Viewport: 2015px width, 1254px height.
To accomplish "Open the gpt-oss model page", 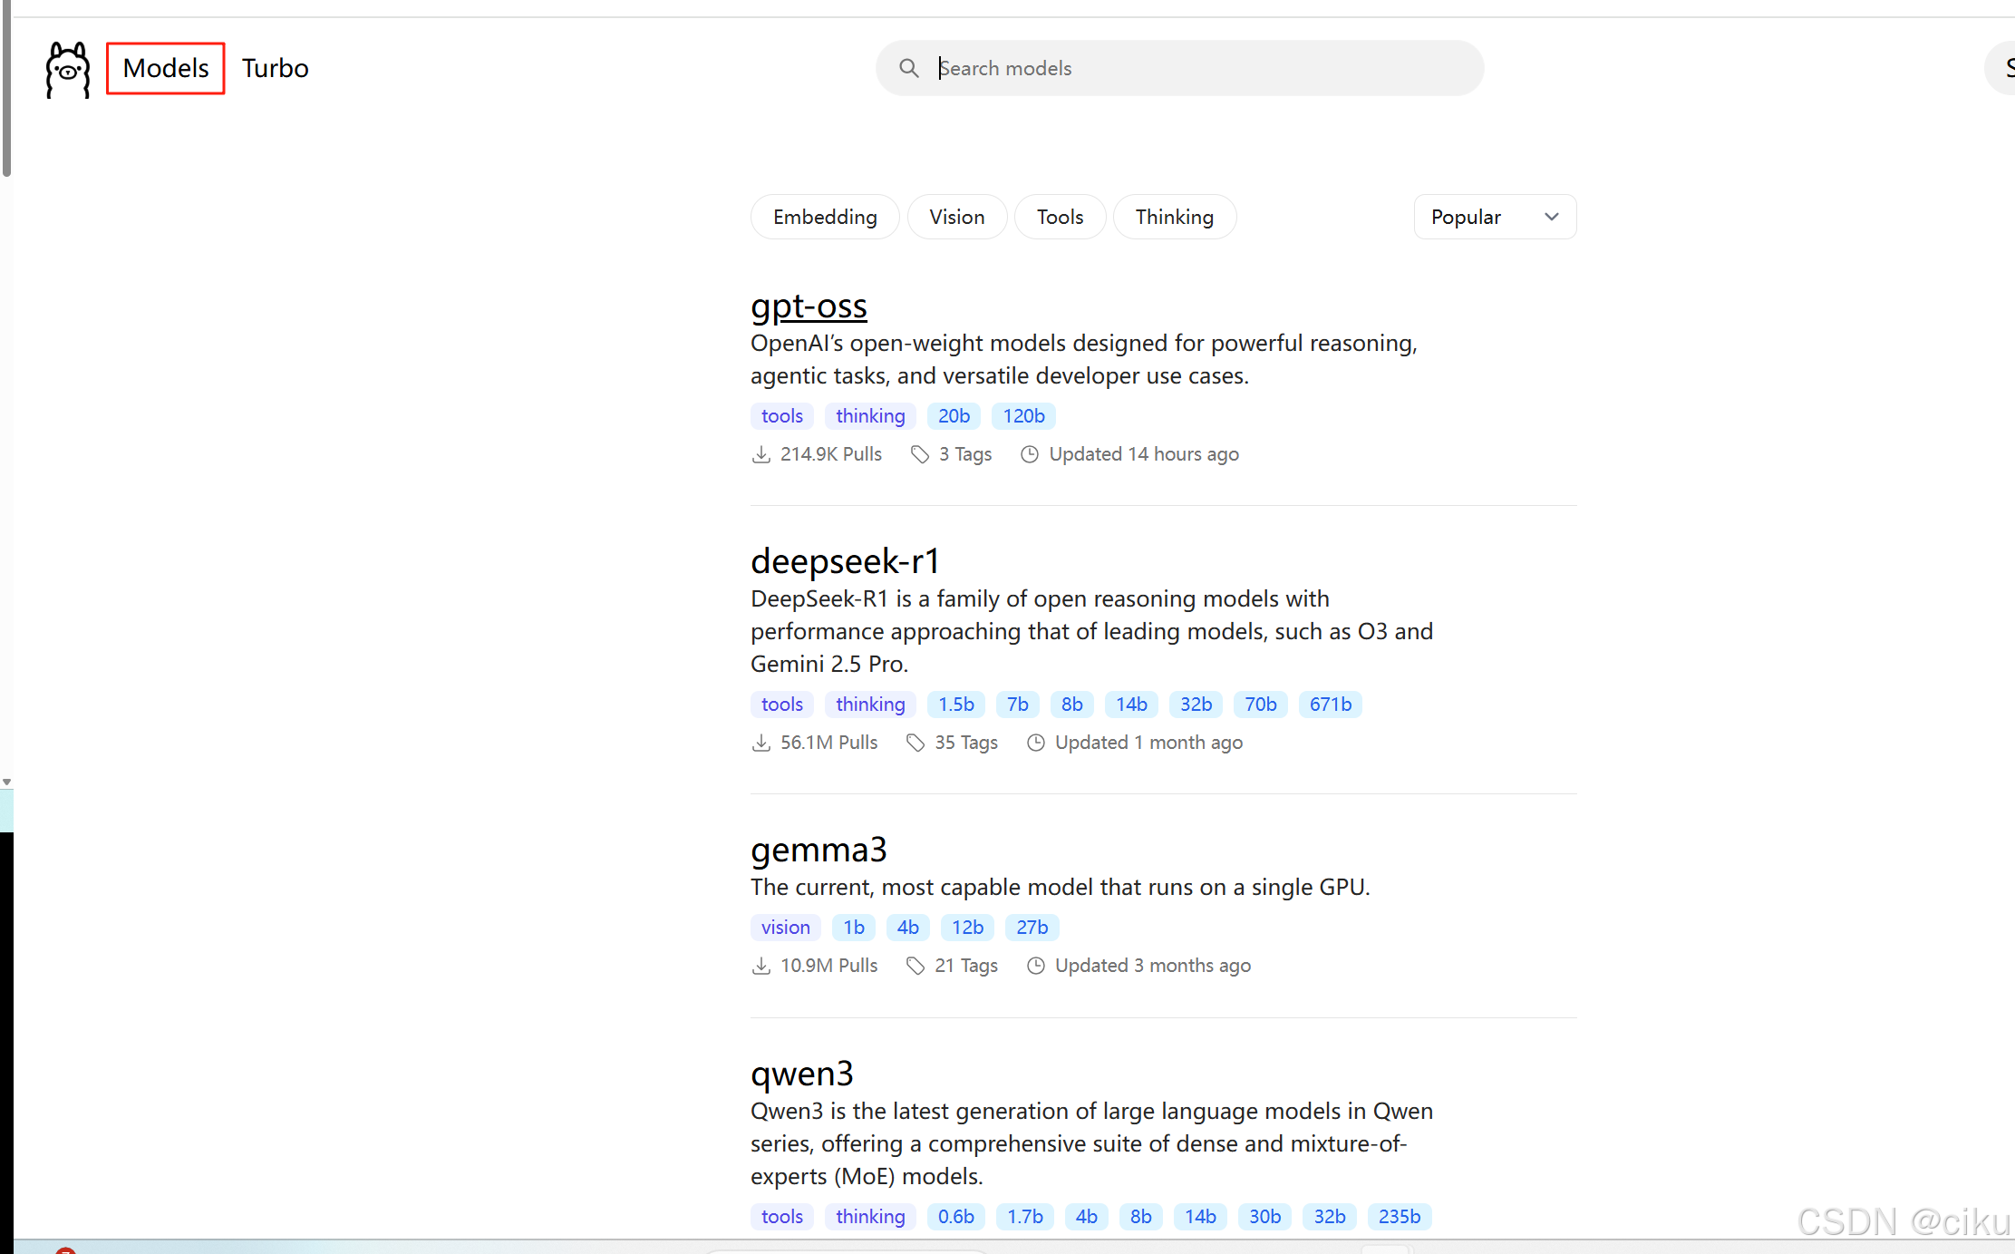I will click(809, 306).
